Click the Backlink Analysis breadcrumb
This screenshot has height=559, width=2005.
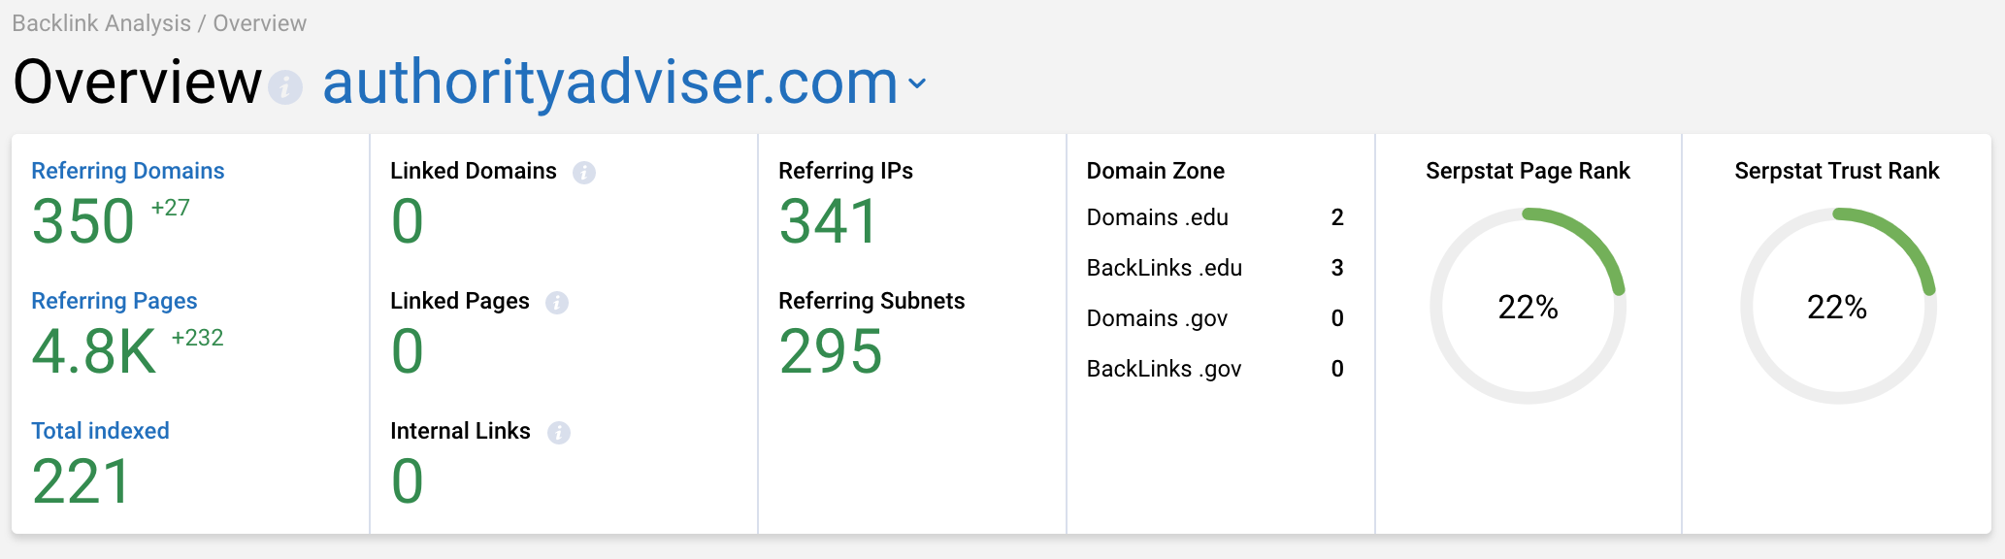(x=101, y=23)
